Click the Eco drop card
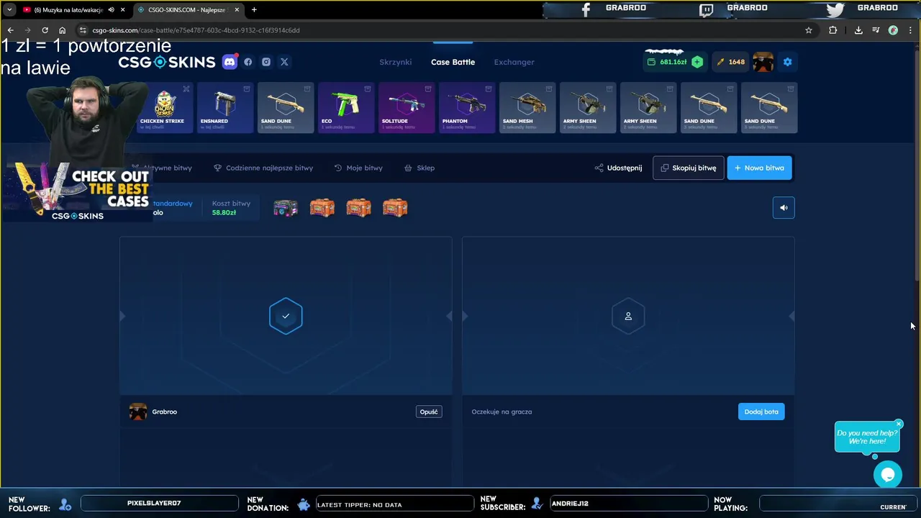This screenshot has width=921, height=518. (346, 108)
